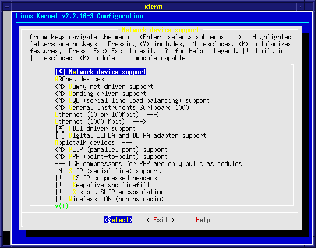Toggle Six bit SLIP encapsulation option
Image resolution: width=316 pixels, height=248 pixels.
(x=60, y=192)
